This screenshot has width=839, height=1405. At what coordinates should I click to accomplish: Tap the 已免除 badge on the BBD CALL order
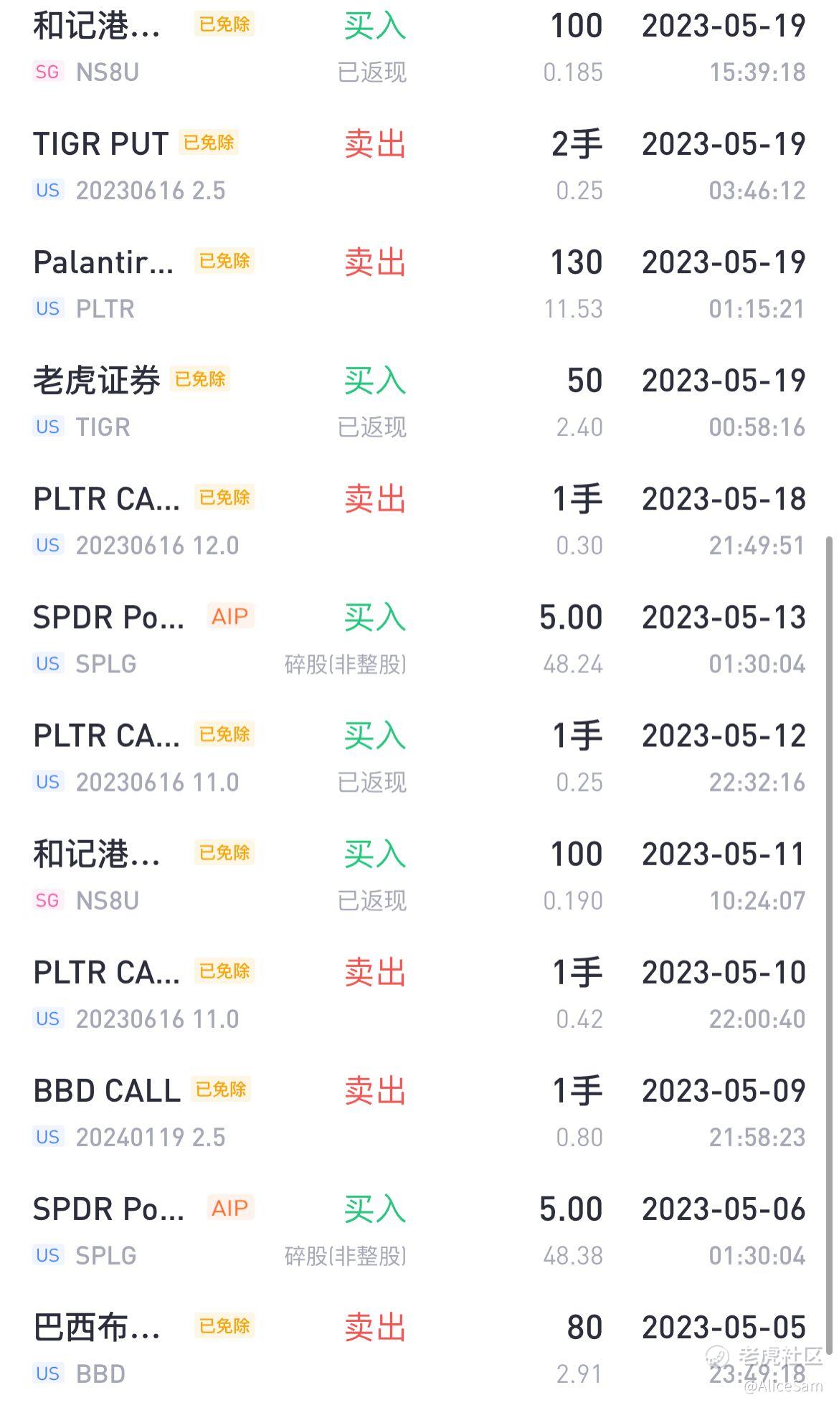click(221, 1090)
